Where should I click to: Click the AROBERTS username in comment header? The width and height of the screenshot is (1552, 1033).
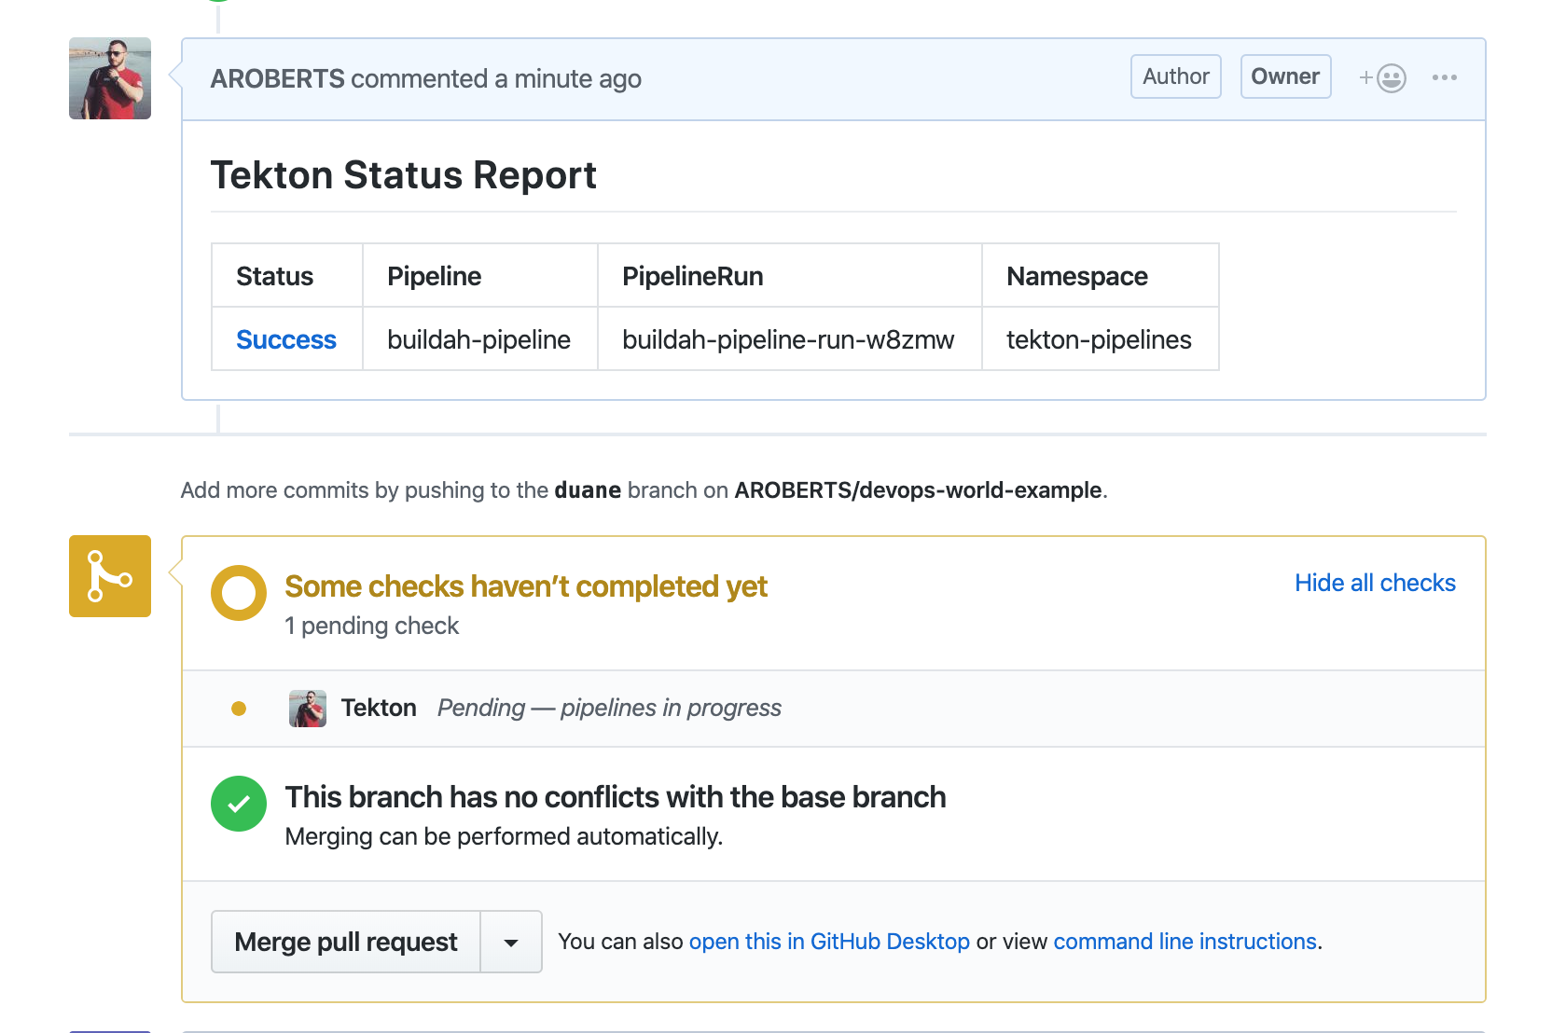coord(278,78)
